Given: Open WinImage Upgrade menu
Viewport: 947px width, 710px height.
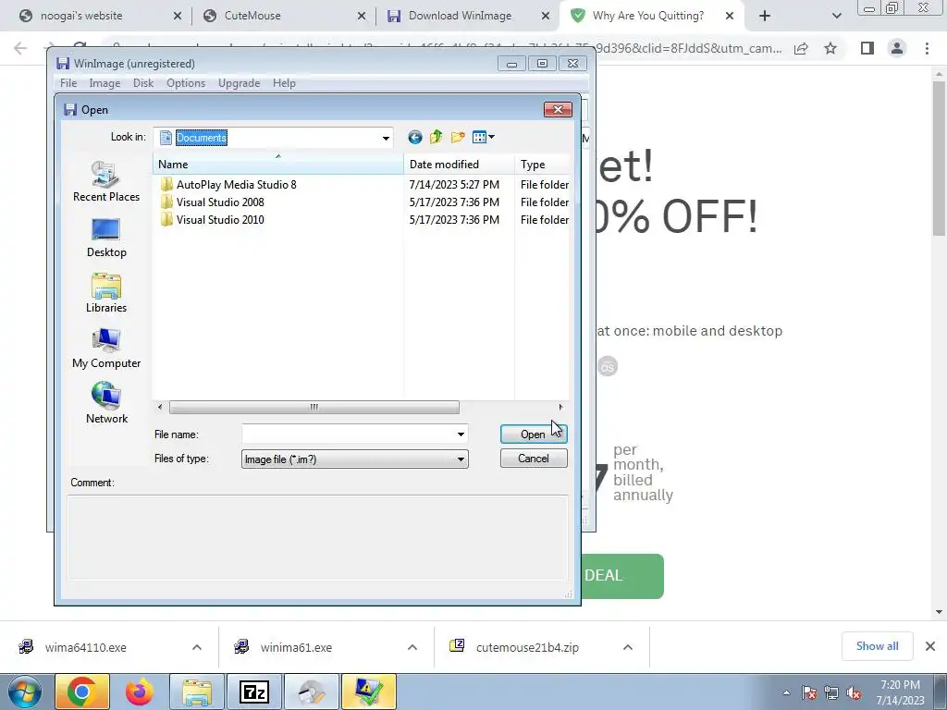Looking at the screenshot, I should 240,83.
